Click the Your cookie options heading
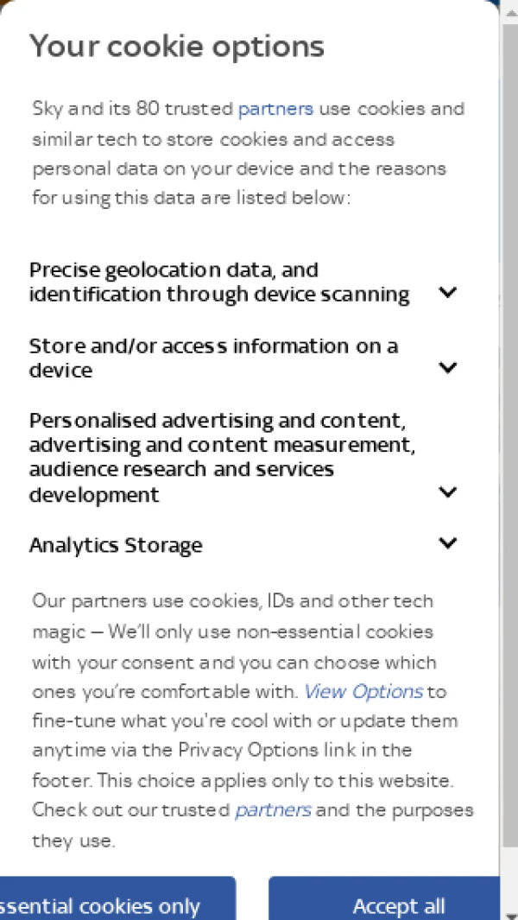Viewport: 518px width, 920px height. coord(176,47)
